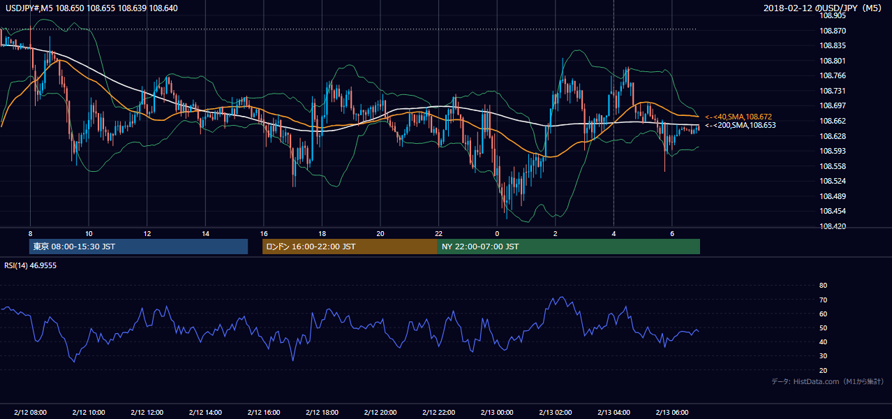Image resolution: width=892 pixels, height=419 pixels.
Task: Select the 東京 08:00-15:30 JST session bar
Action: [x=139, y=247]
